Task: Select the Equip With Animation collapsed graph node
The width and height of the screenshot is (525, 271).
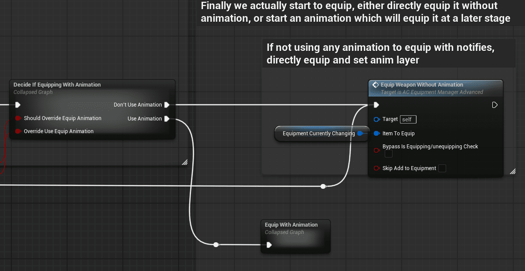Action: coord(296,236)
